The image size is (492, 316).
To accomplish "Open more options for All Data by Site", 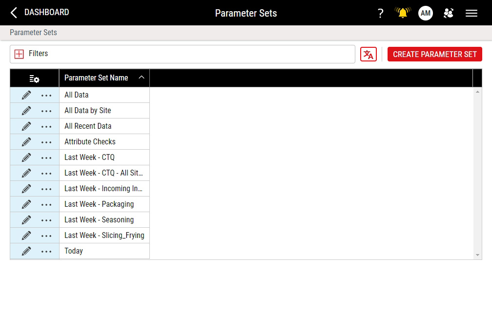I will click(x=46, y=111).
